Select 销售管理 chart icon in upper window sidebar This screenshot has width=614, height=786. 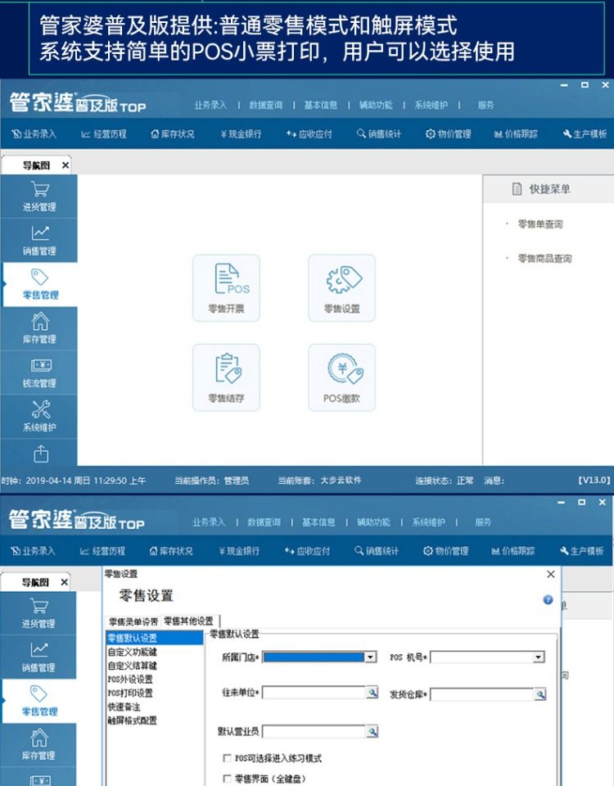(x=39, y=240)
